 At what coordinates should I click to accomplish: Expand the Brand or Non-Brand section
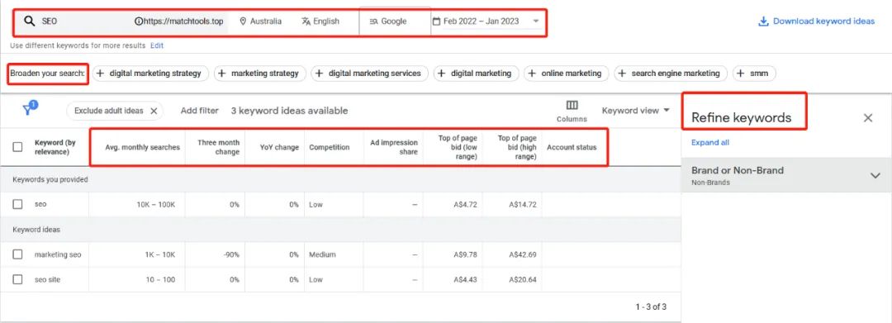pyautogui.click(x=875, y=175)
